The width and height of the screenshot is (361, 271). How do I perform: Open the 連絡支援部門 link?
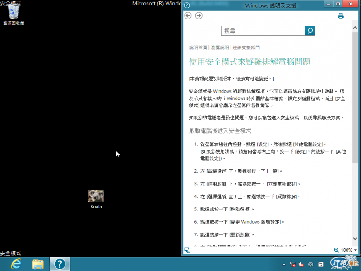[246, 47]
